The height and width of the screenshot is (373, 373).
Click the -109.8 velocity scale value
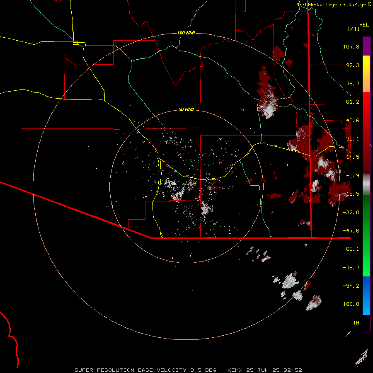click(349, 304)
